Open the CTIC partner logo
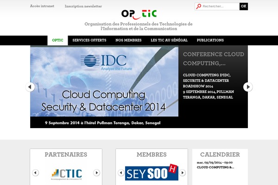The image size is (278, 185). point(66,174)
